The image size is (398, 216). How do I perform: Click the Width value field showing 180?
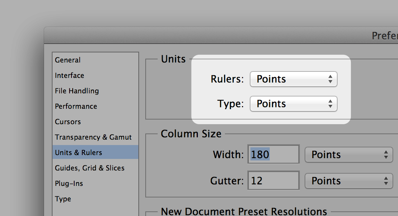point(274,155)
